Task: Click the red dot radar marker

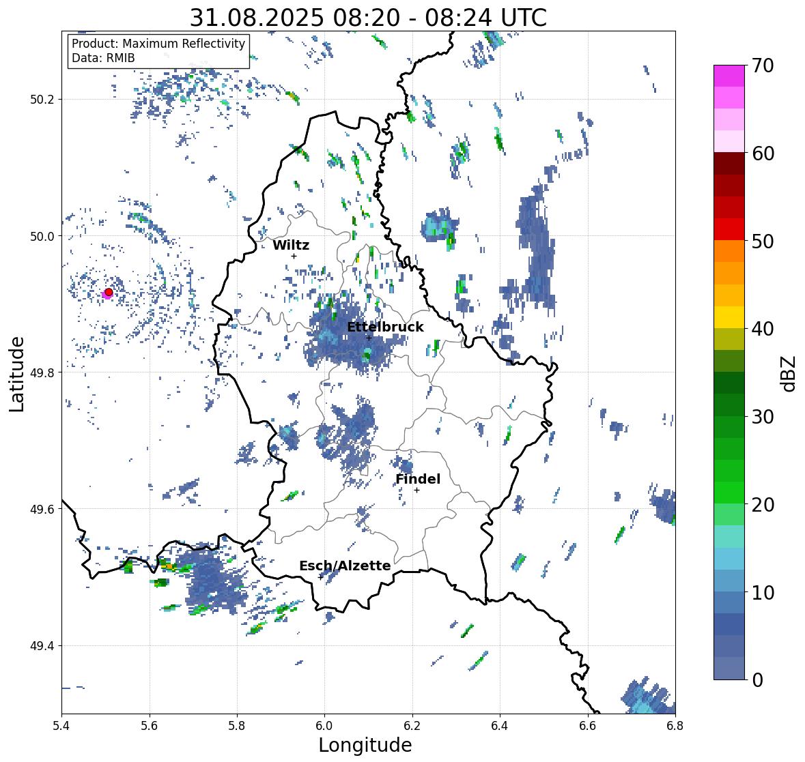Action: (x=109, y=292)
